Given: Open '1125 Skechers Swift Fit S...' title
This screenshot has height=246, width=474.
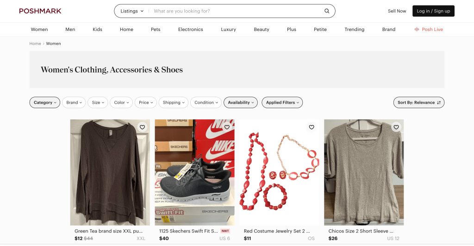Looking at the screenshot, I should click(188, 231).
